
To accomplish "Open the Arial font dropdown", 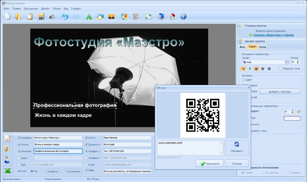I will 287,62.
